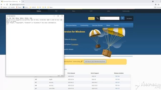Select the Community top navigation tab
Screen dimensions: 161x90
tap(126, 11)
